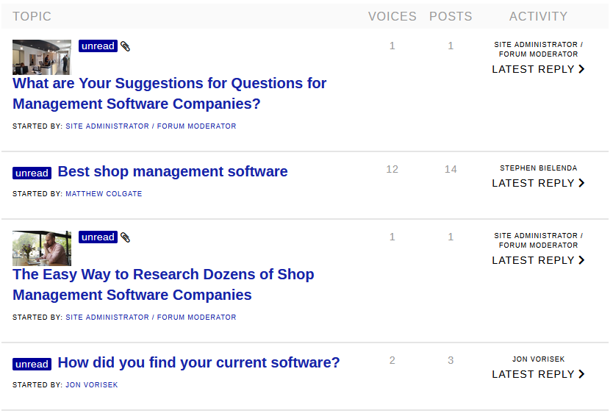The width and height of the screenshot is (613, 416).
Task: Click the chevron arrow next to Stephen Bielenda's latest reply
Action: (x=581, y=183)
